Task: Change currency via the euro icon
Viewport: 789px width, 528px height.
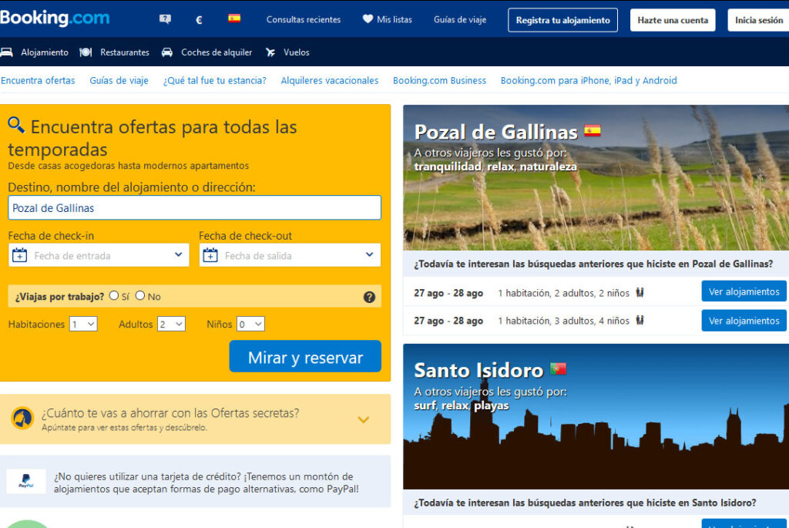Action: click(200, 20)
